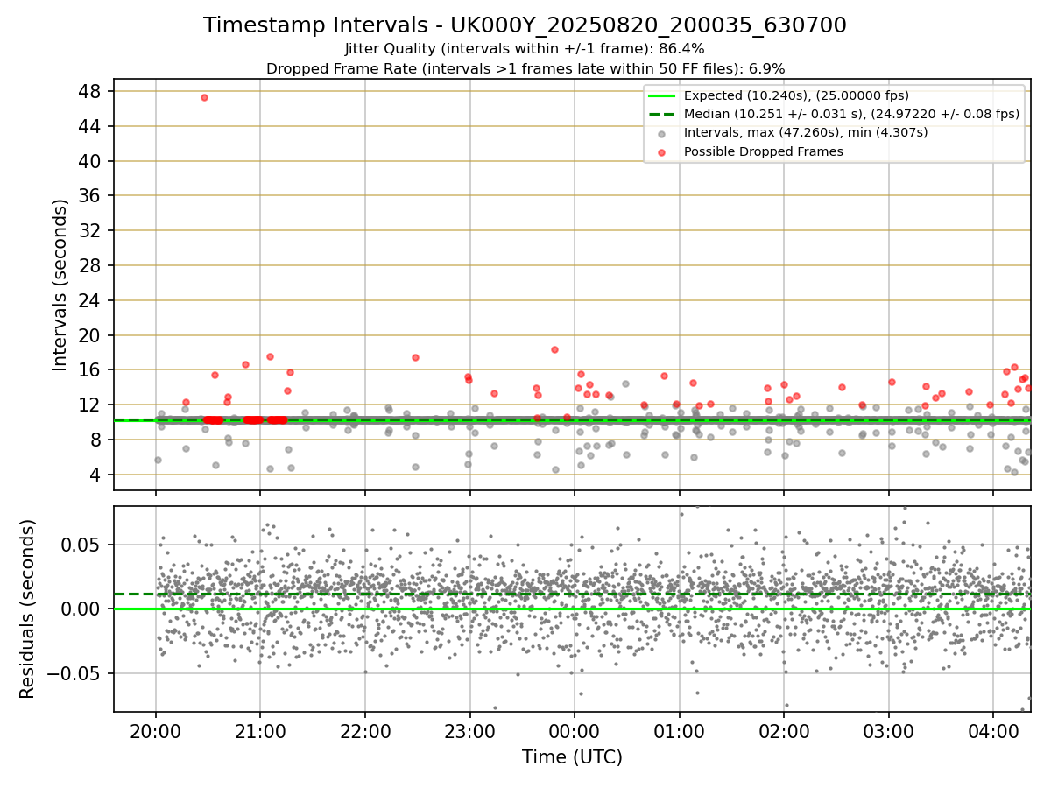Click the gray dot marker in legend
Viewport: 1051px width, 788px height.
coord(661,134)
